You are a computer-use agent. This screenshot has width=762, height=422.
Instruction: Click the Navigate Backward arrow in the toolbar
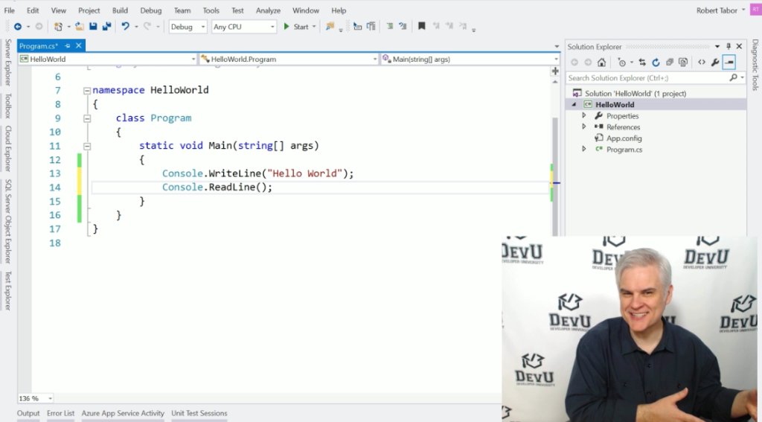(18, 27)
